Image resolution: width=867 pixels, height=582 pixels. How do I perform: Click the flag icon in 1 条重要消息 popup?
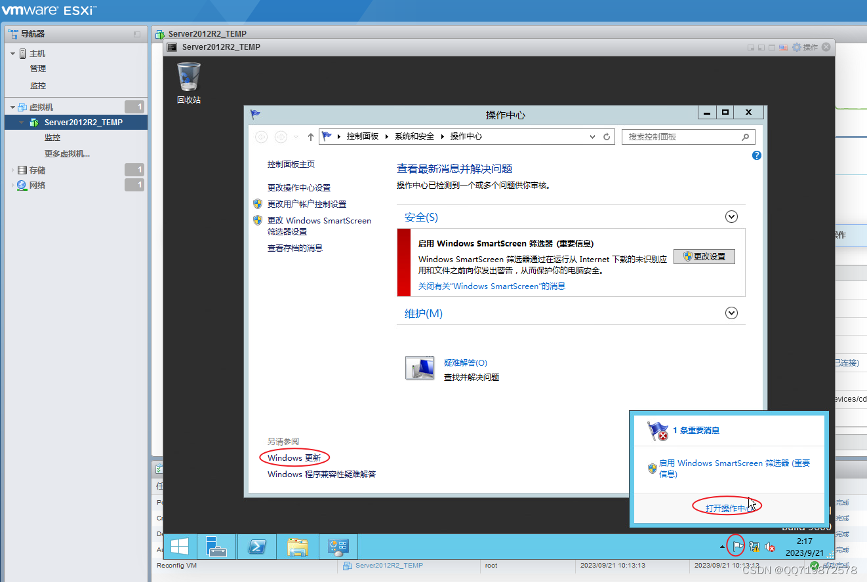point(658,431)
